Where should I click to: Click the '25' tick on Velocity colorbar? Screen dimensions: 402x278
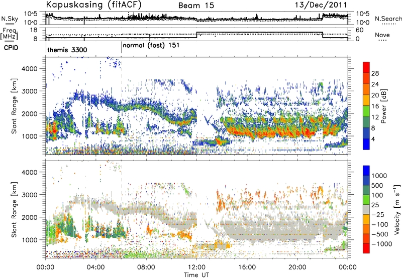coord(375,205)
